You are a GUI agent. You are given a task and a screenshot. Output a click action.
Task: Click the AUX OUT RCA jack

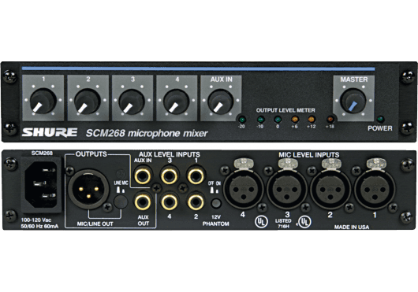[x=143, y=202]
